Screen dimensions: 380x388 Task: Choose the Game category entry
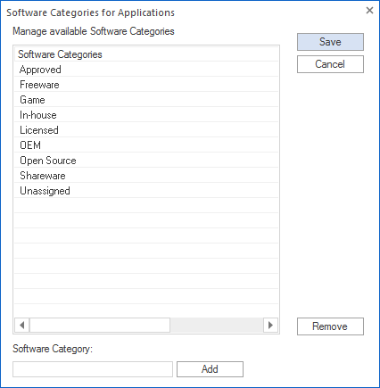(x=146, y=100)
